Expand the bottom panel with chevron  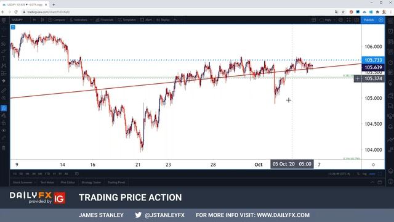(x=372, y=183)
